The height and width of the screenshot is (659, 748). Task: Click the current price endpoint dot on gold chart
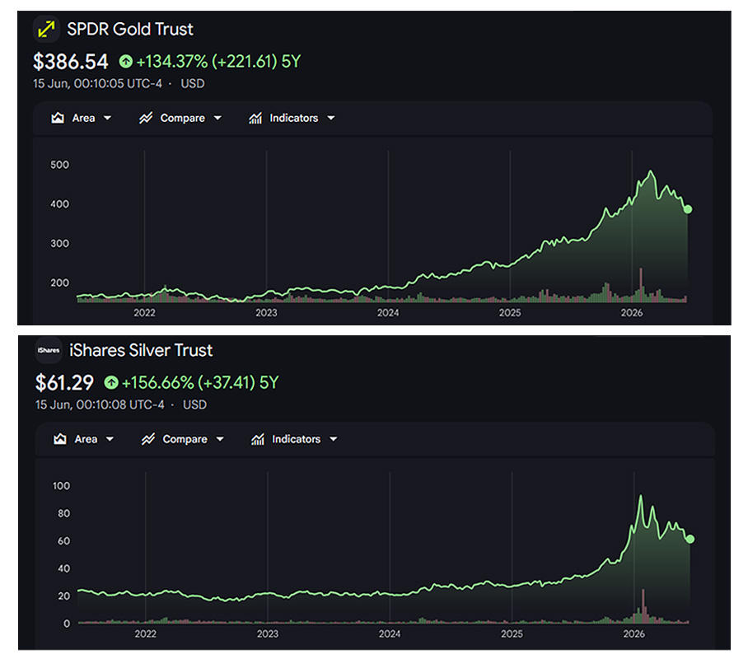click(688, 209)
